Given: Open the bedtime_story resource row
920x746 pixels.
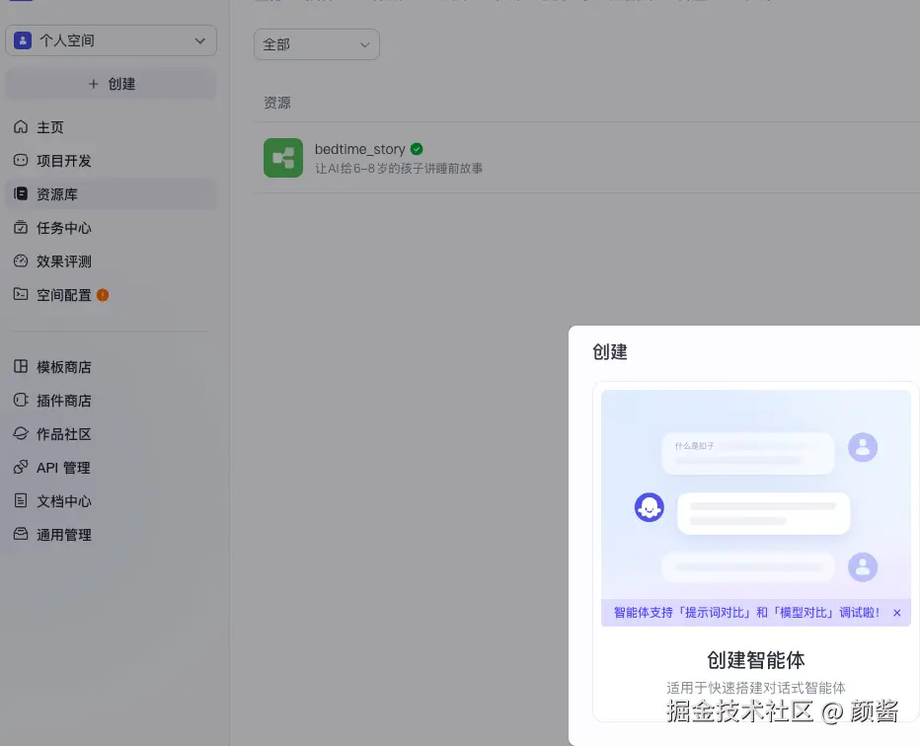Looking at the screenshot, I should (586, 158).
